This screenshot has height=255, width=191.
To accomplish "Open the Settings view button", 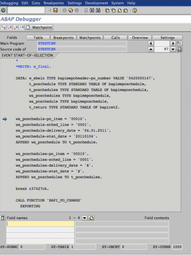I will (167, 38).
